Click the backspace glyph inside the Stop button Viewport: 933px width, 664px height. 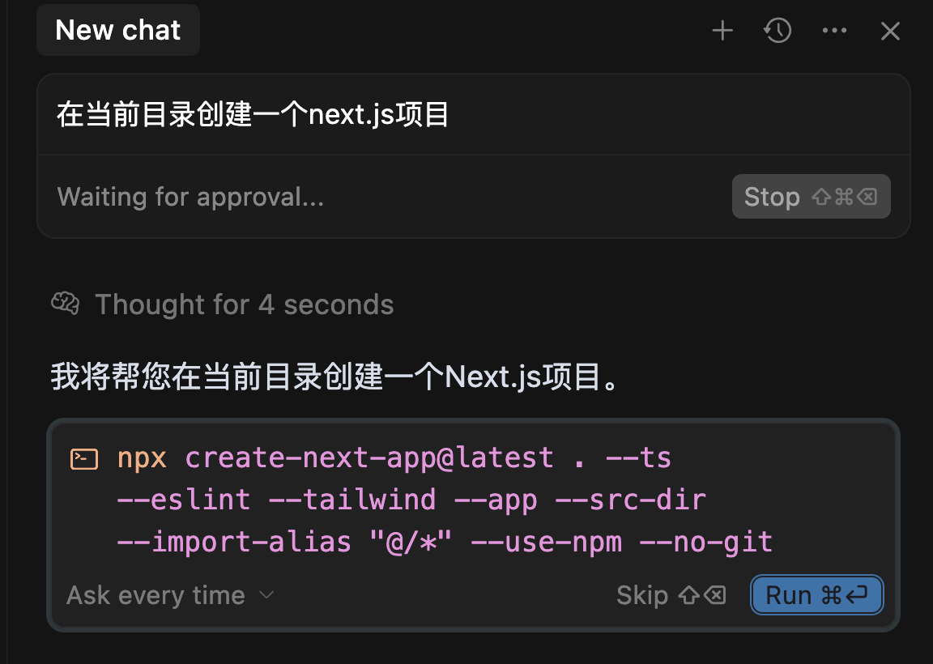click(x=867, y=197)
